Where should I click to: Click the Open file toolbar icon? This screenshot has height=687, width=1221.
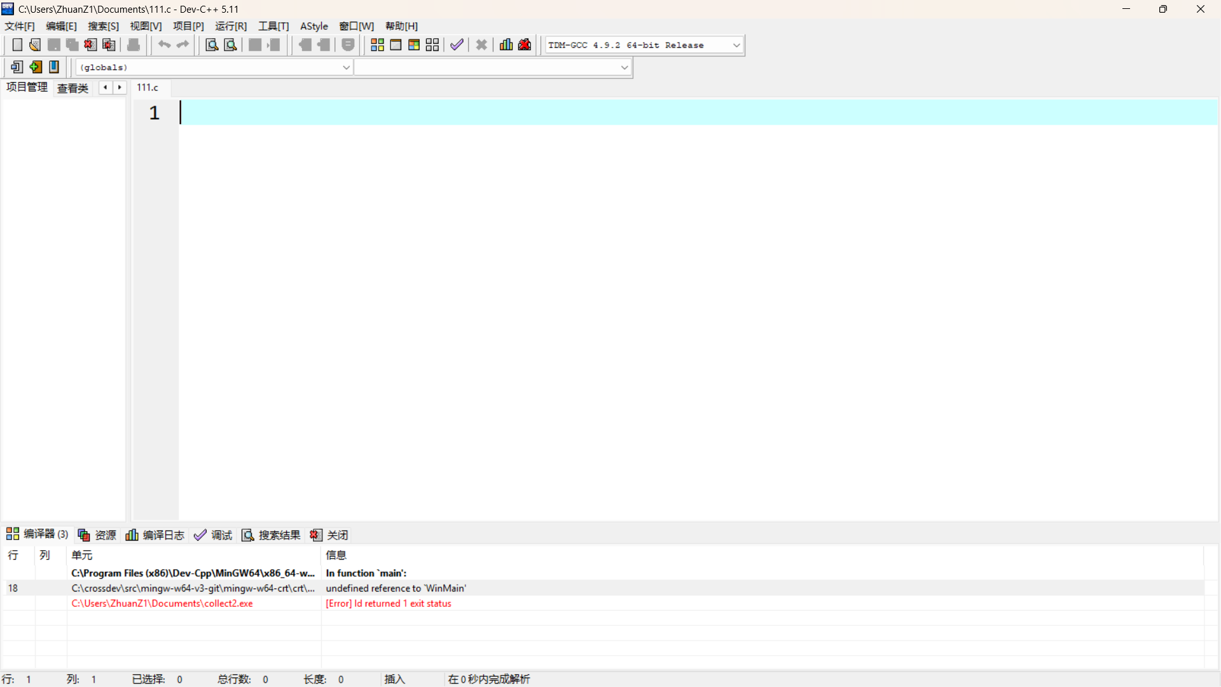[x=35, y=45]
